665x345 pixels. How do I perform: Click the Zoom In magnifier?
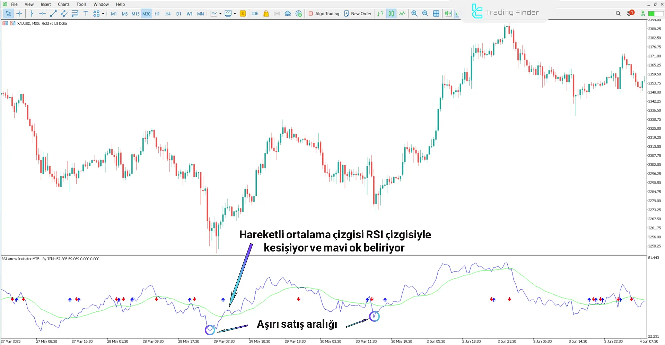click(x=414, y=14)
